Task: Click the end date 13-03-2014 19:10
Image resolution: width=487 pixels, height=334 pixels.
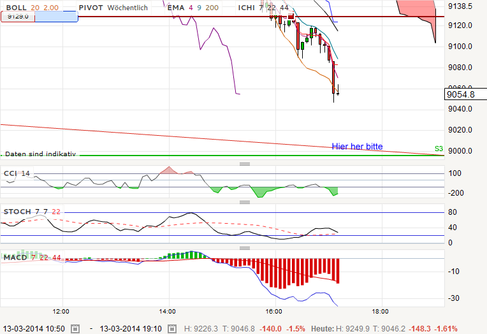Action: [x=131, y=328]
